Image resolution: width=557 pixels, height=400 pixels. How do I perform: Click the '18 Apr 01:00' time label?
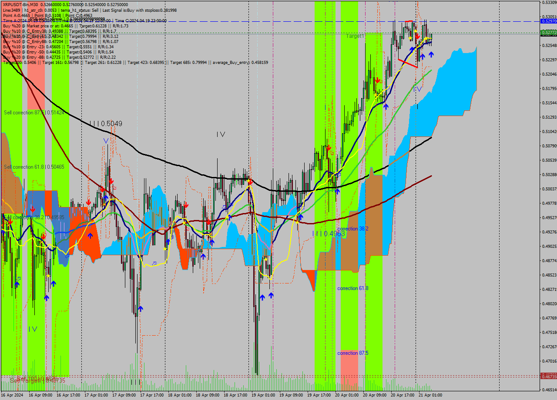pos(180,396)
